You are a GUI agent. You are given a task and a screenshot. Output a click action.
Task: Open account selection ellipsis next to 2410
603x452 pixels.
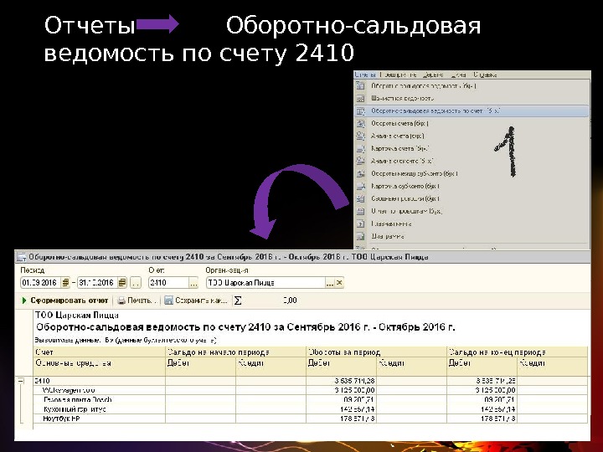[193, 283]
